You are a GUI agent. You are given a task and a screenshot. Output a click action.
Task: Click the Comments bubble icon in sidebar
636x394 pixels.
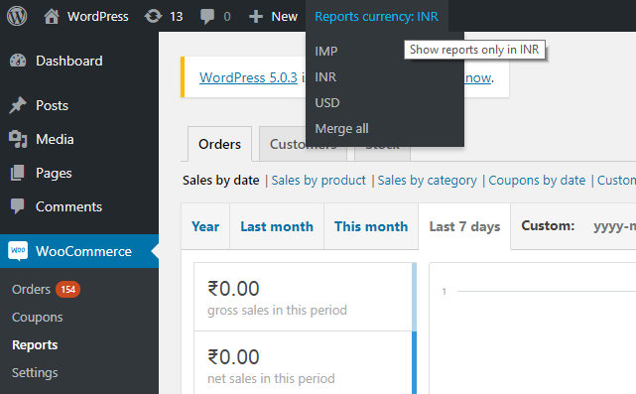pos(18,206)
